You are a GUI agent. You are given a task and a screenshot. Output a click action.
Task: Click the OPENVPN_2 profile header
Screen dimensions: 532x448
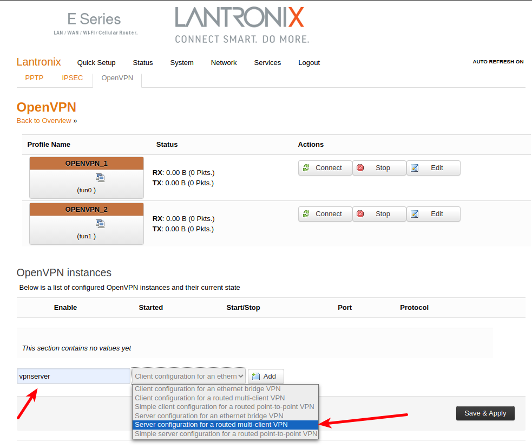(x=87, y=210)
